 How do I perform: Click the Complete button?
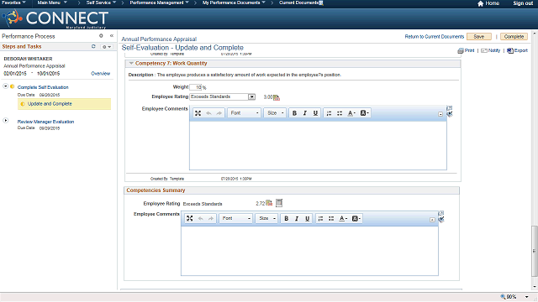pos(514,37)
